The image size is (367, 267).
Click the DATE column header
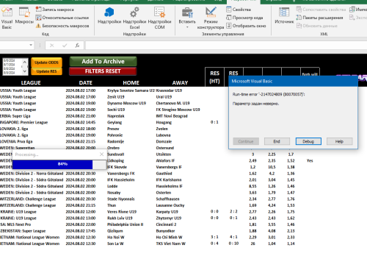[x=86, y=83]
